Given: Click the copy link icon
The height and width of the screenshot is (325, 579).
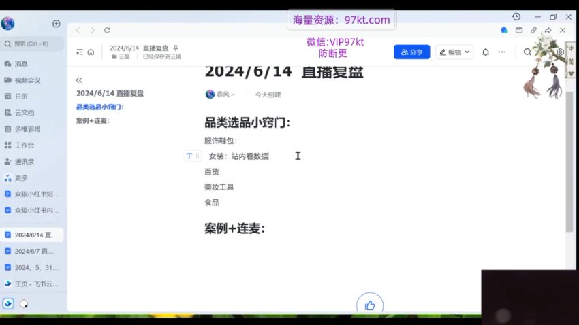Looking at the screenshot, I should coord(533,30).
